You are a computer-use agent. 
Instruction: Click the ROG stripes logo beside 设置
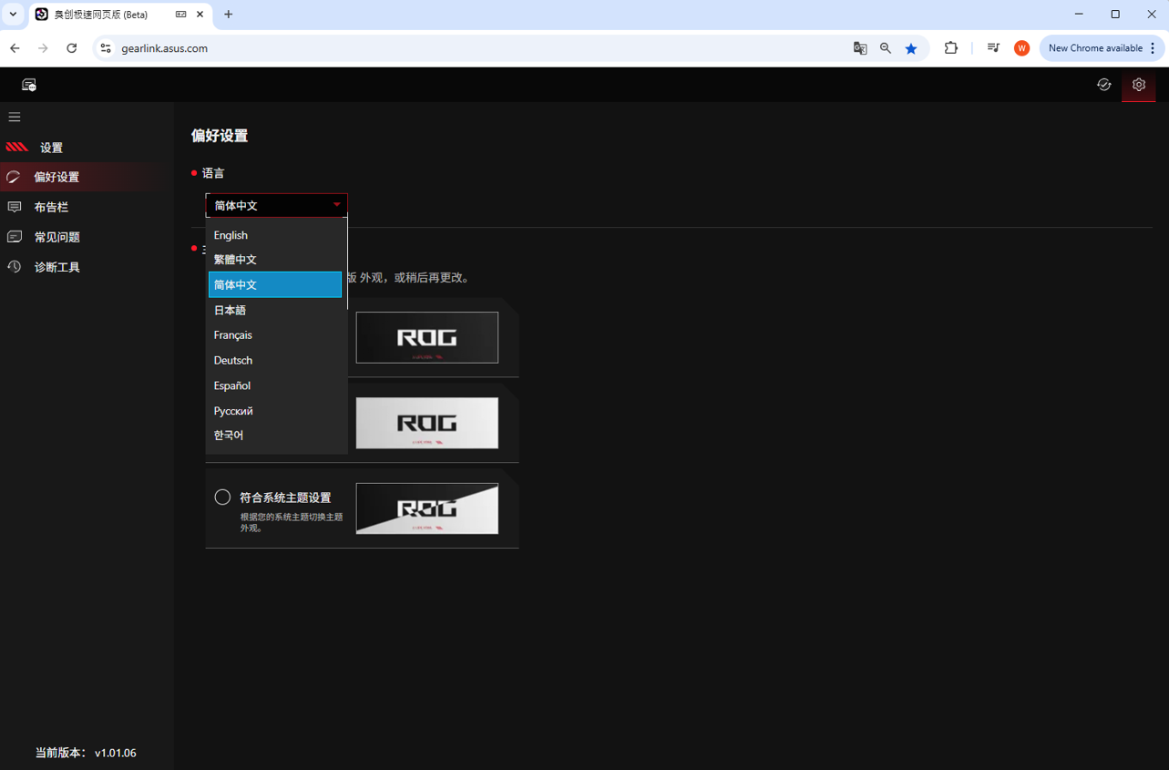17,147
